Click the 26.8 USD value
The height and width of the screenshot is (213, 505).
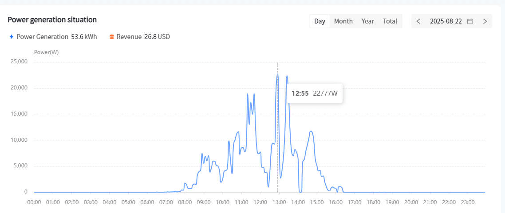pos(157,37)
